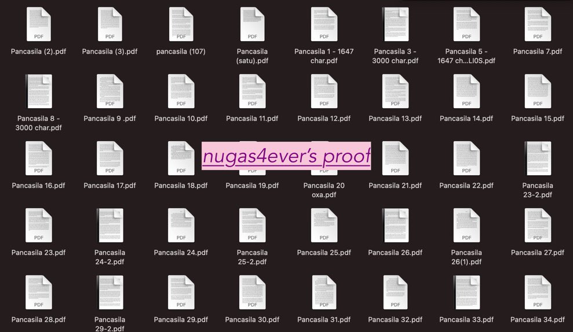The height and width of the screenshot is (332, 573).
Task: Select the Pancasila 31.pdf file icon
Action: 324,293
